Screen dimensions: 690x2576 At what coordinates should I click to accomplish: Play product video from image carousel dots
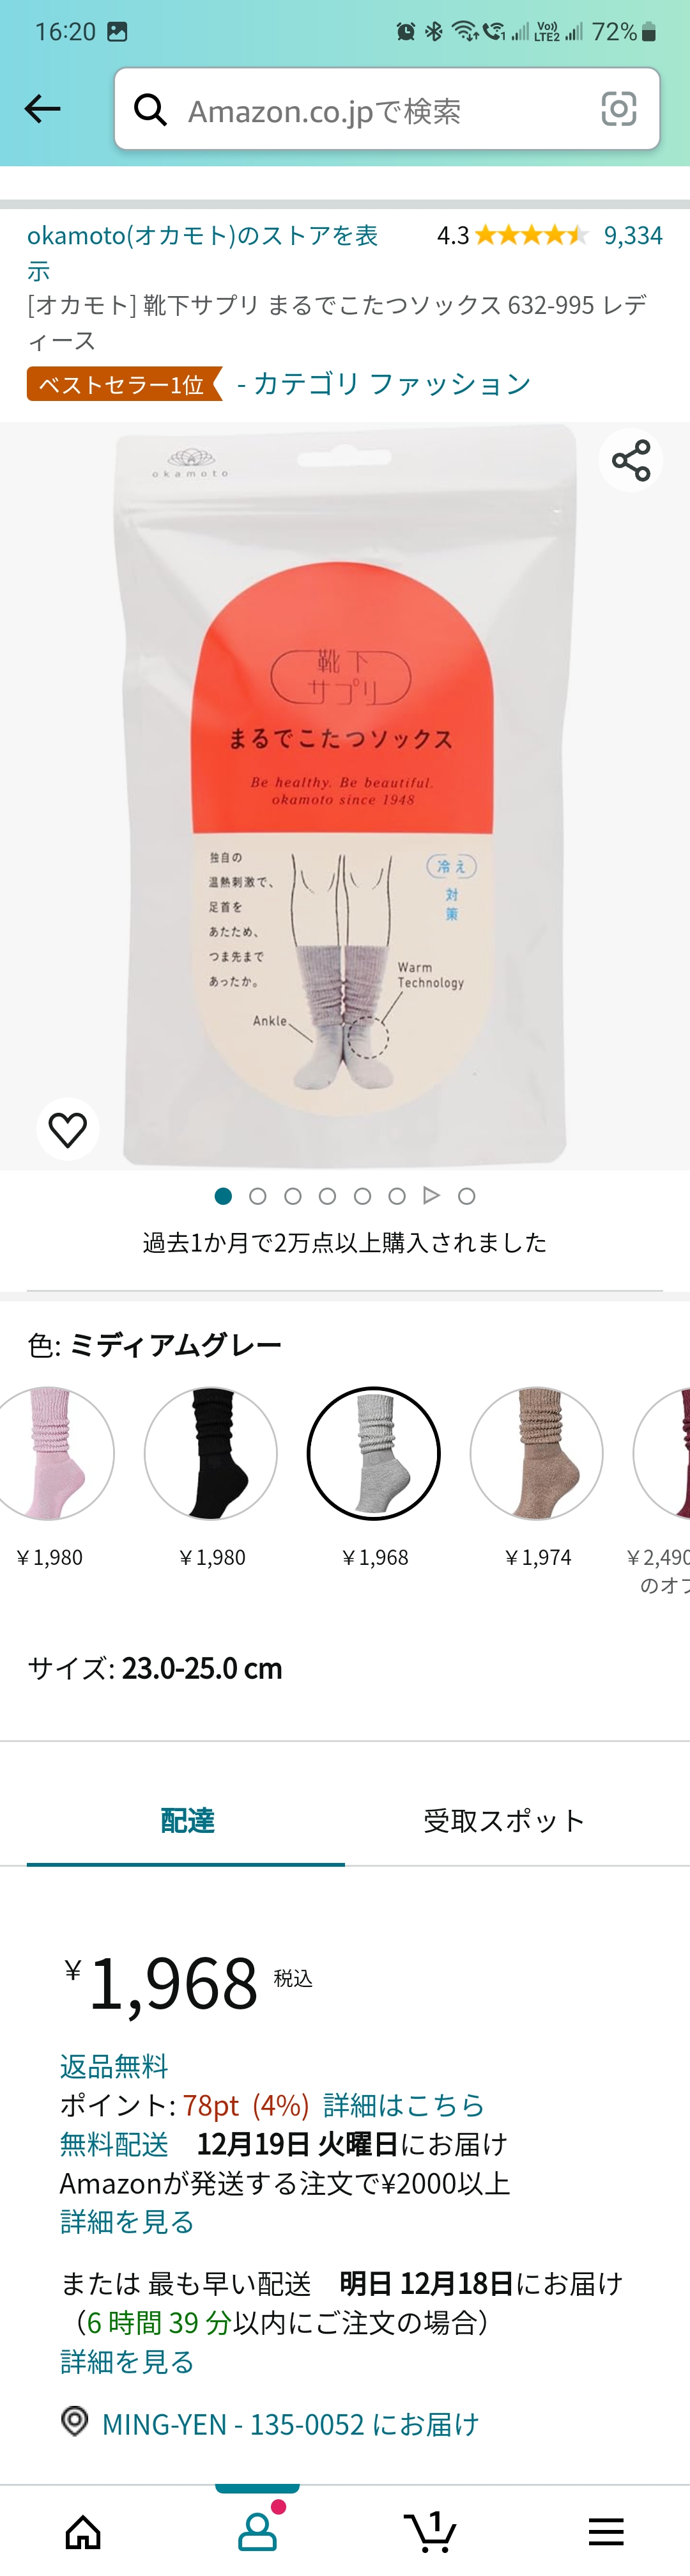[431, 1195]
